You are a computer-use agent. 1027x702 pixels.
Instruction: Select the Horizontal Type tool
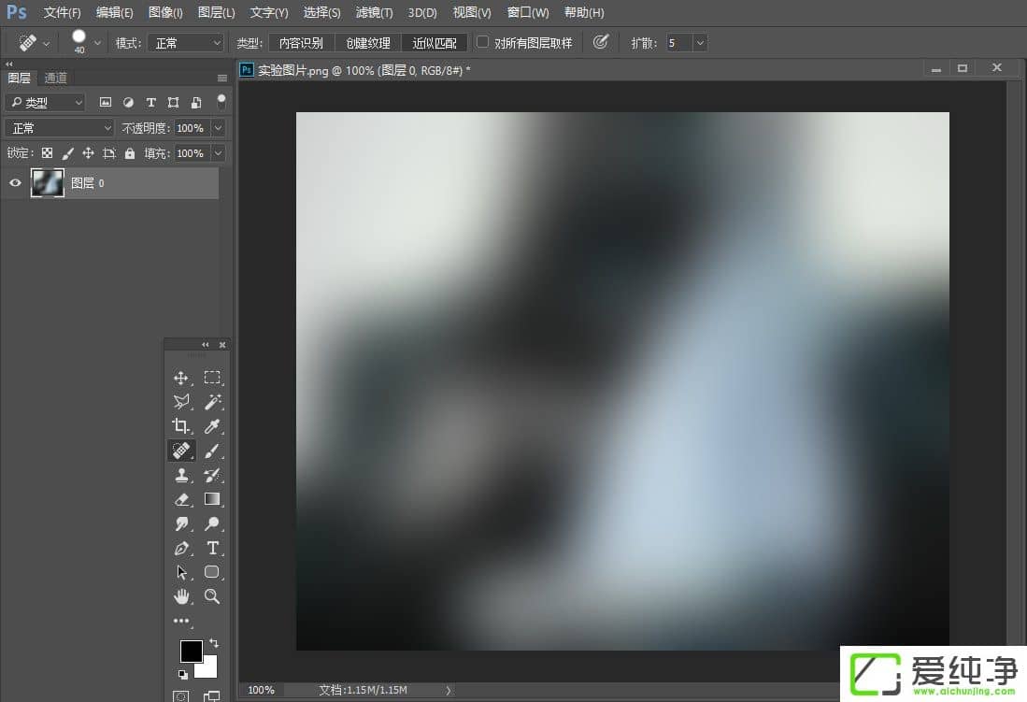coord(212,549)
